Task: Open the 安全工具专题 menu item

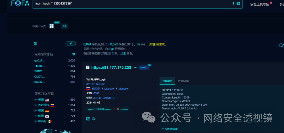Action: [260, 4]
